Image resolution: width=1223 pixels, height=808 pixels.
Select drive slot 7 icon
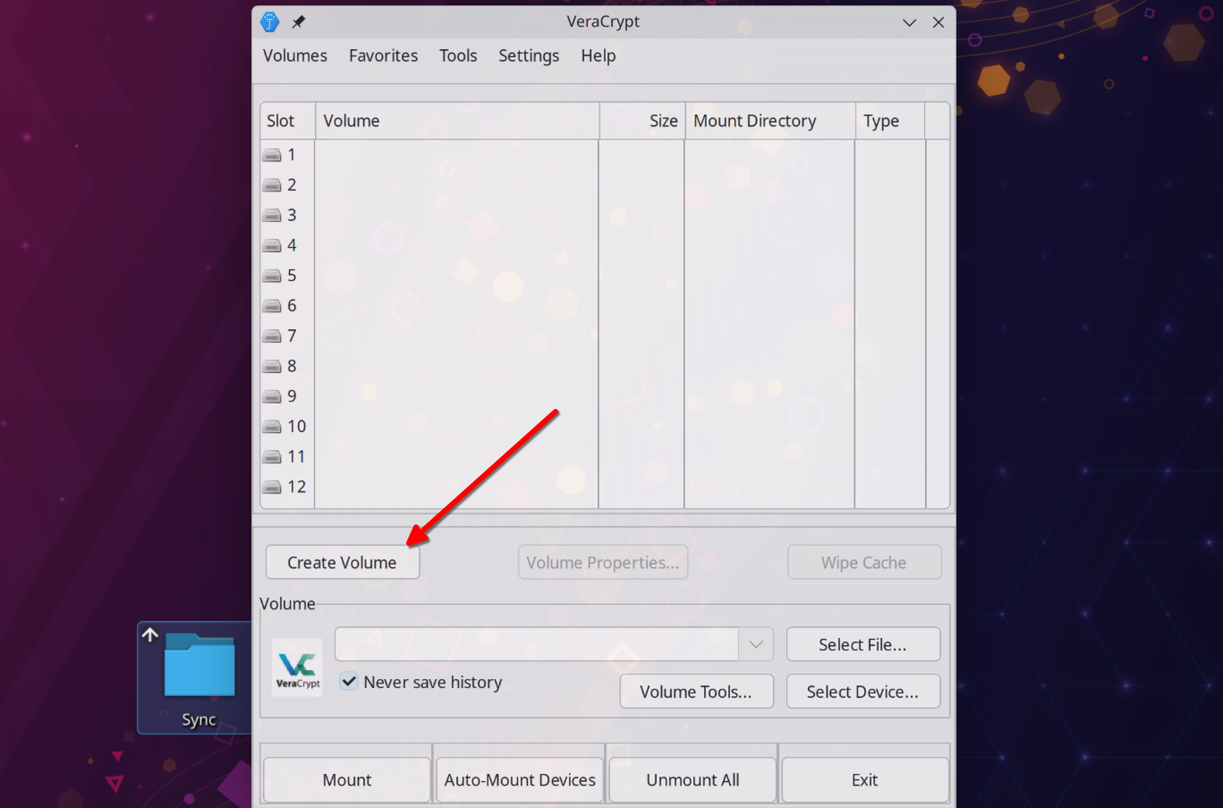pyautogui.click(x=271, y=335)
